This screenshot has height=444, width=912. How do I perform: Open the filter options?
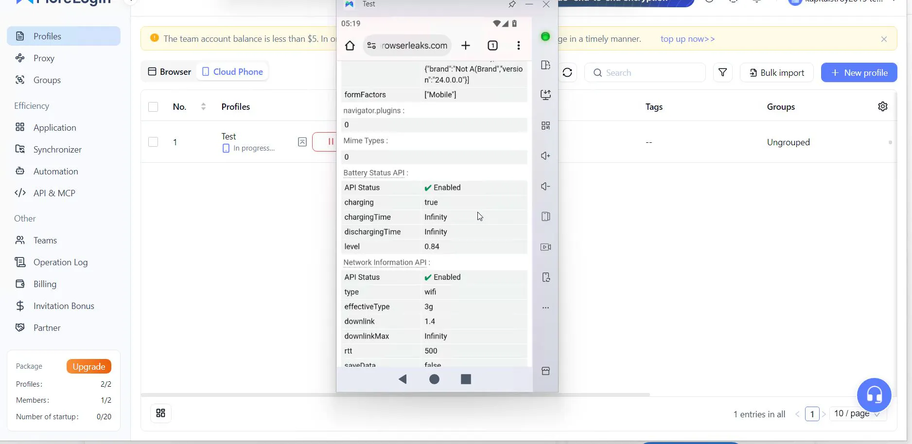click(723, 72)
